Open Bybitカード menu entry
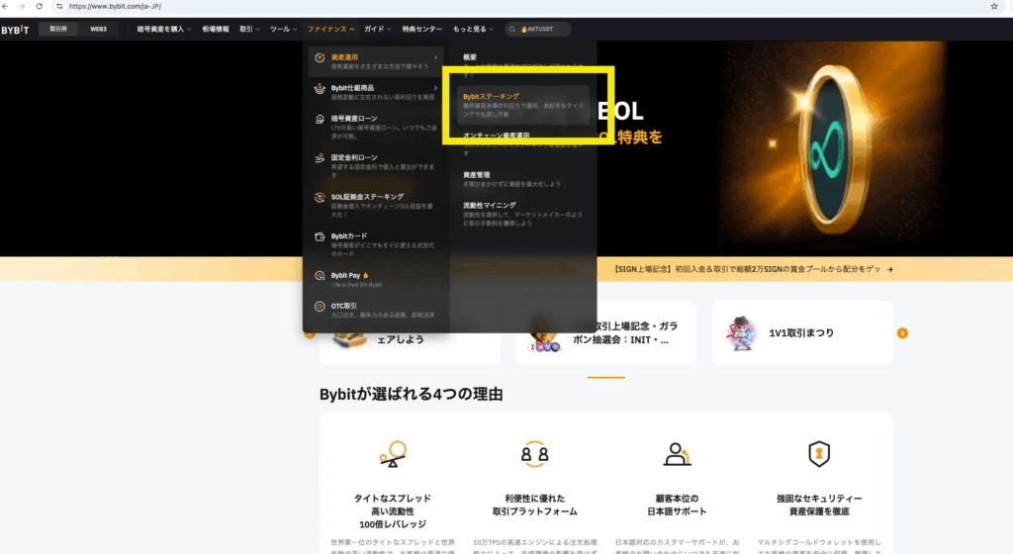The width and height of the screenshot is (1013, 554). 376,244
